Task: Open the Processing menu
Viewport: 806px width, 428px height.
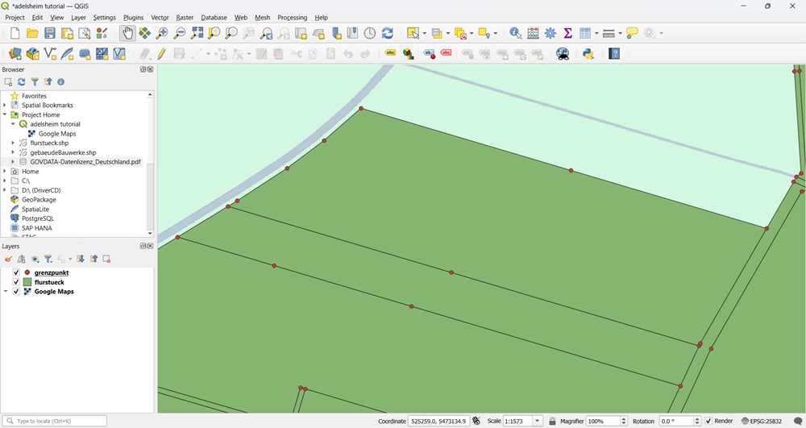Action: (x=292, y=18)
